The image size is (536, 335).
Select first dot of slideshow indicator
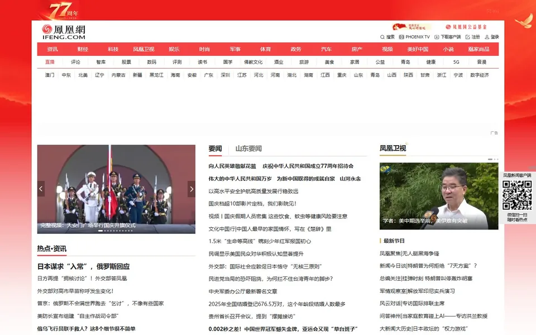click(x=100, y=231)
